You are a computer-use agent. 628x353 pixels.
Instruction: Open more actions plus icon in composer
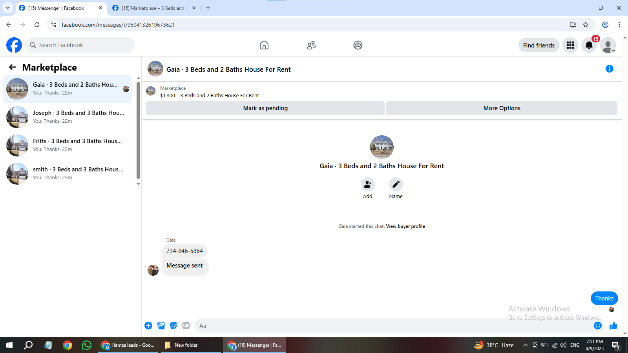coord(148,326)
